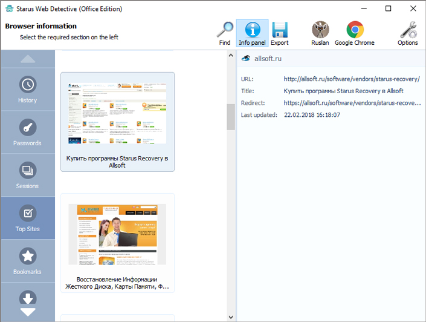The image size is (426, 322).
Task: Toggle the Info panel button
Action: [252, 33]
